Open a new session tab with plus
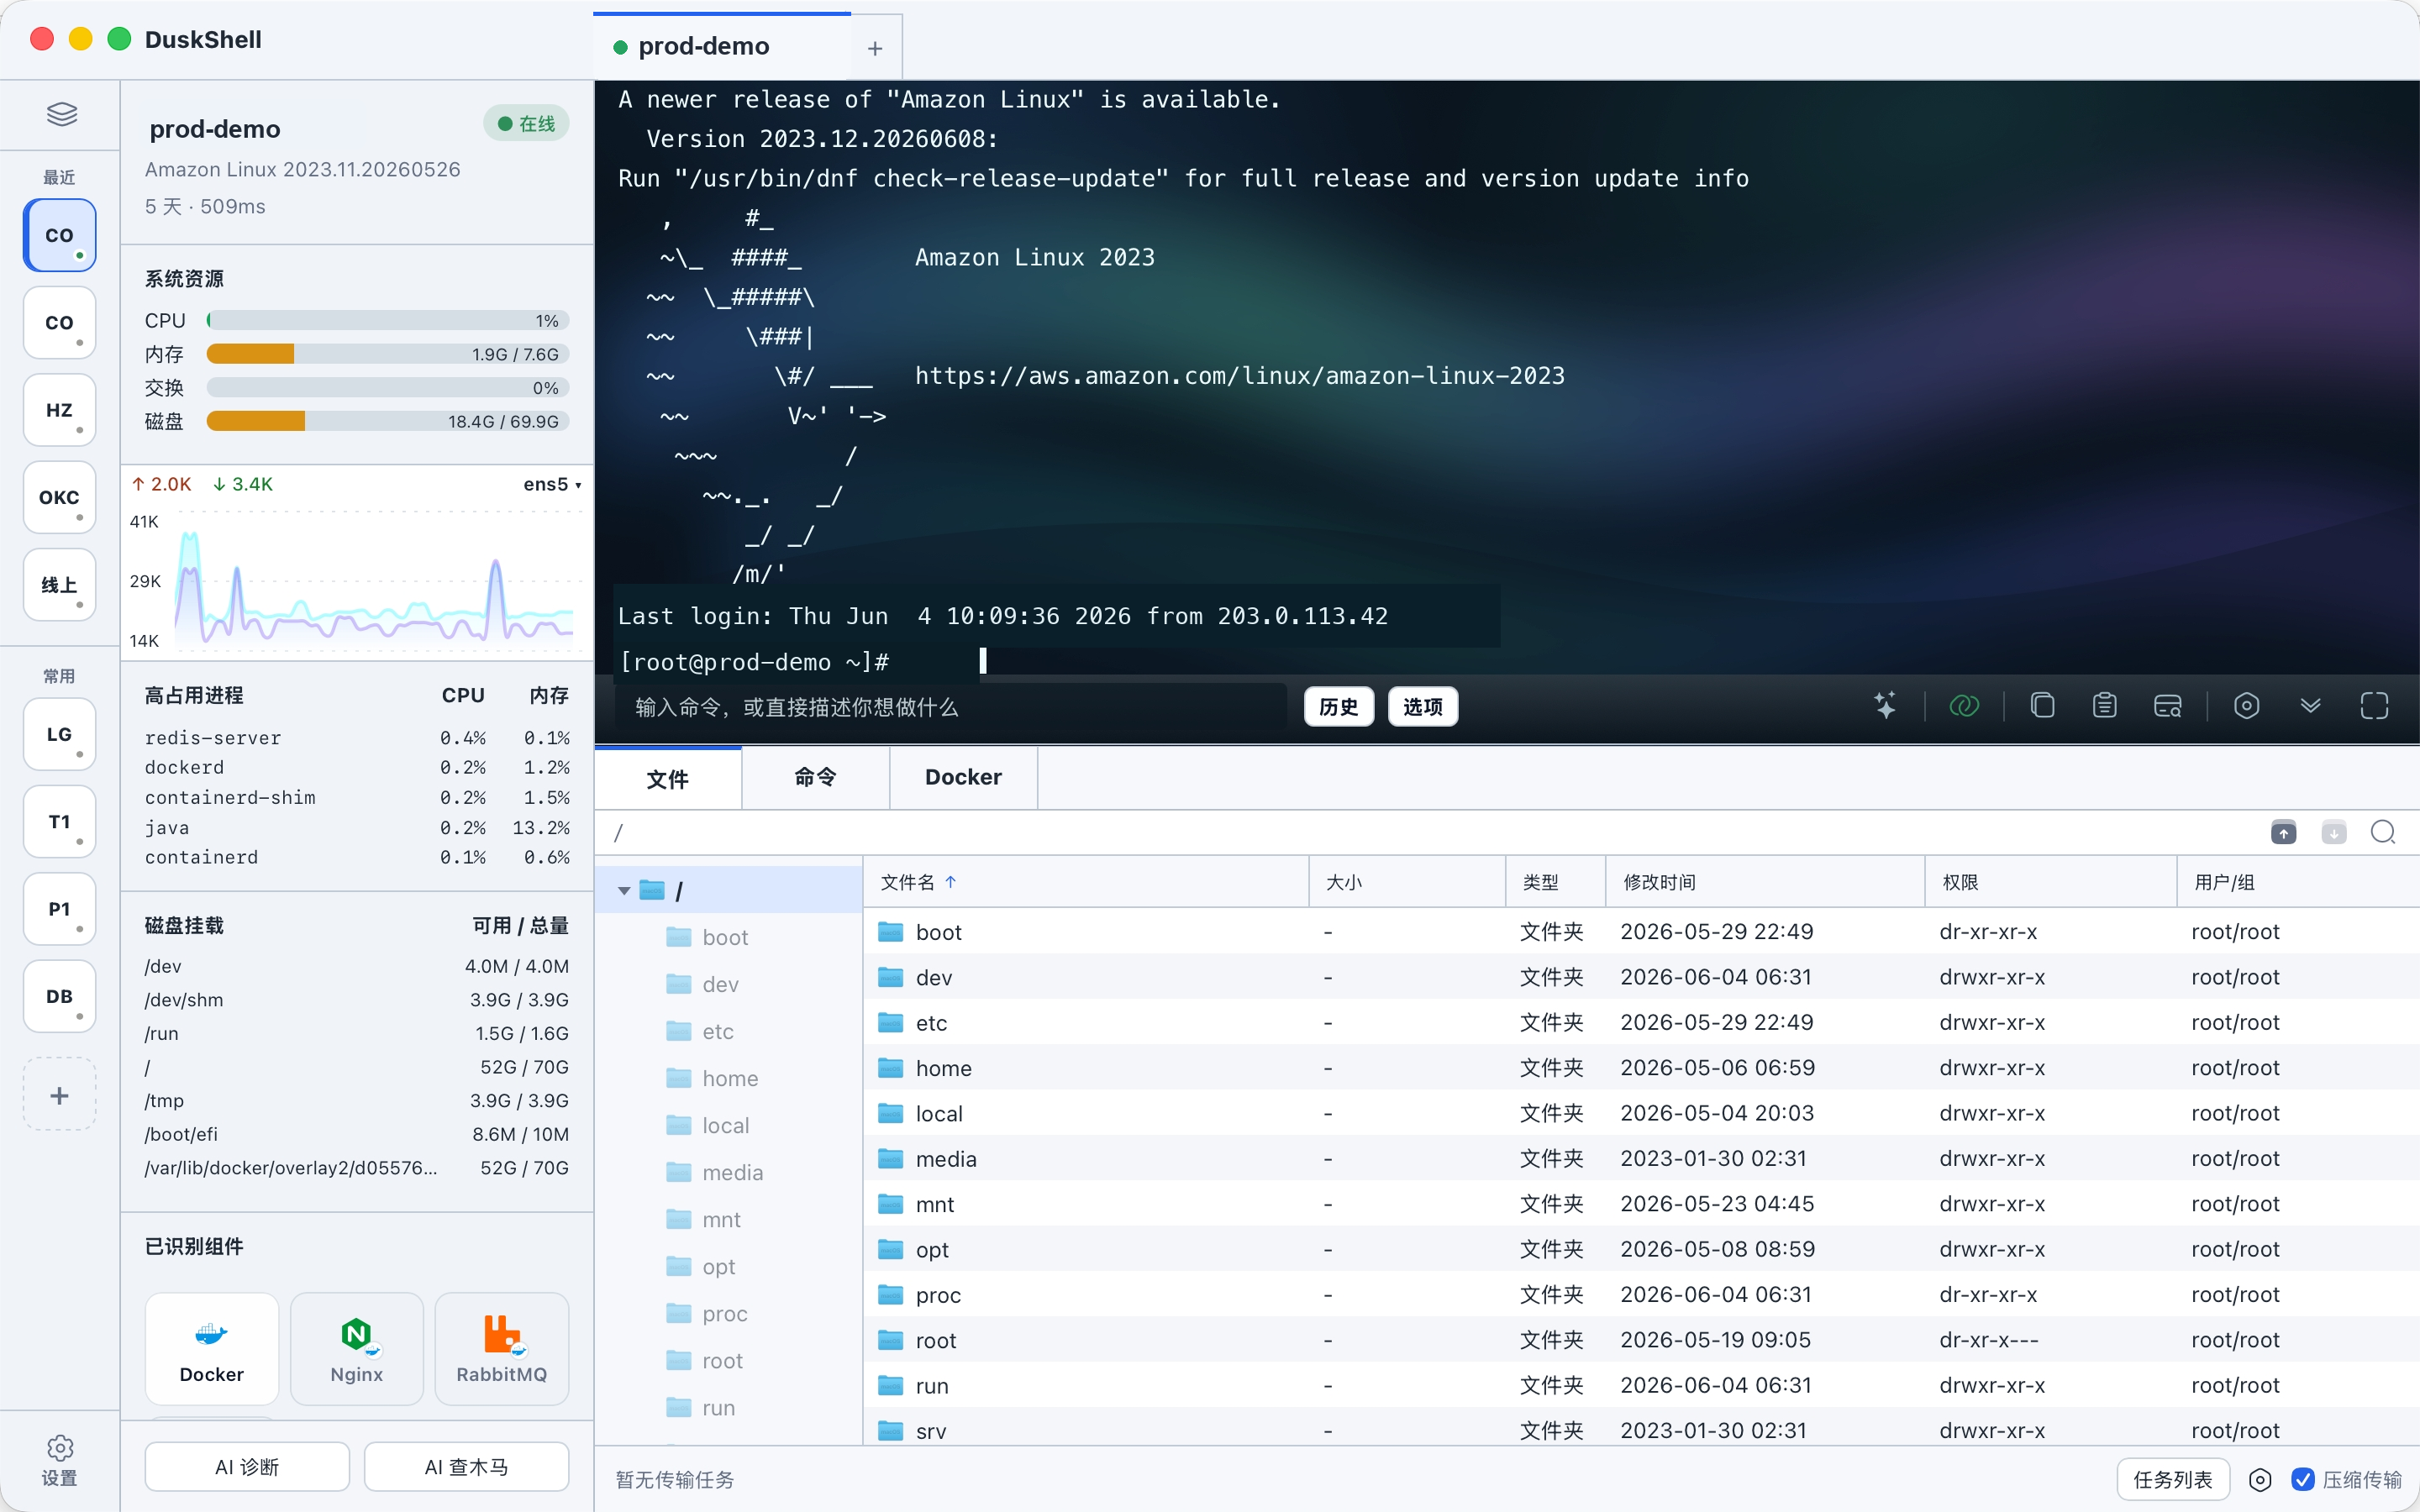2420x1512 pixels. point(875,48)
